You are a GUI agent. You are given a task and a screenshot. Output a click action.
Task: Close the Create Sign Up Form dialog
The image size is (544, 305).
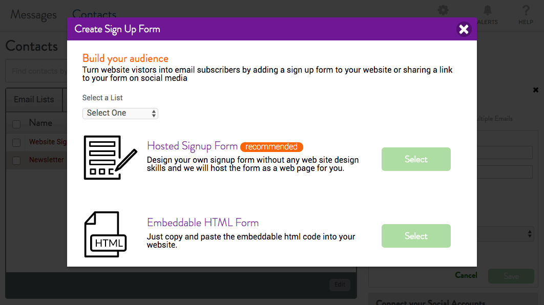(x=464, y=29)
